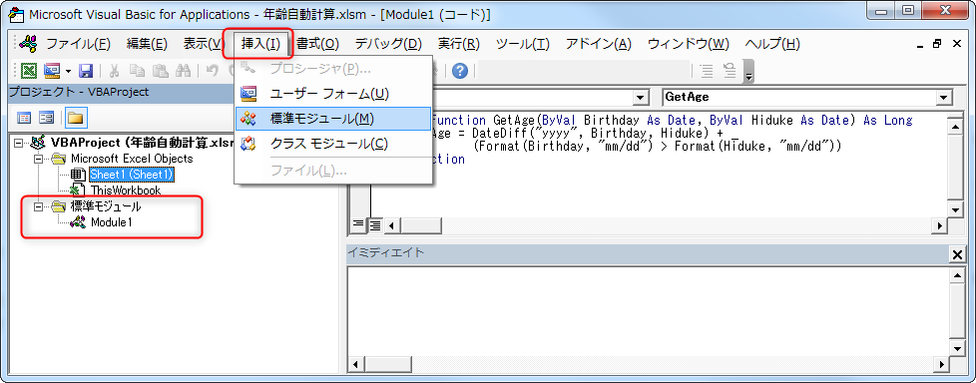Switch to Procedure View button
The height and width of the screenshot is (383, 976).
tap(359, 224)
